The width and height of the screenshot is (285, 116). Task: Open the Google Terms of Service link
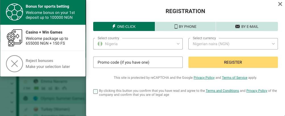pyautogui.click(x=234, y=78)
